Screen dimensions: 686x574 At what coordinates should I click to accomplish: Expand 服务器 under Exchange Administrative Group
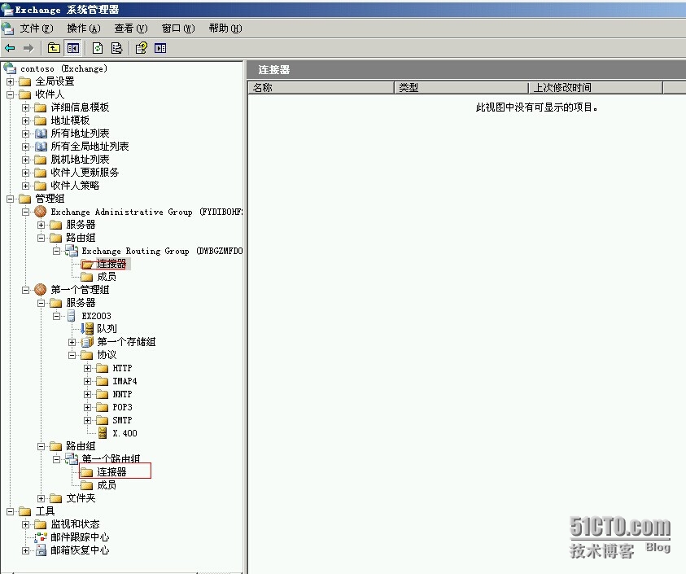pos(42,225)
